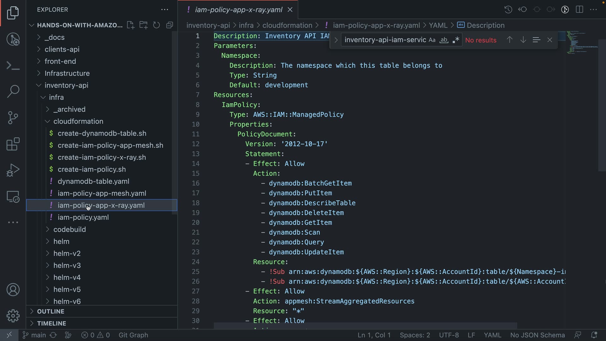Enable regular expression search in find
606x341 pixels.
455,40
